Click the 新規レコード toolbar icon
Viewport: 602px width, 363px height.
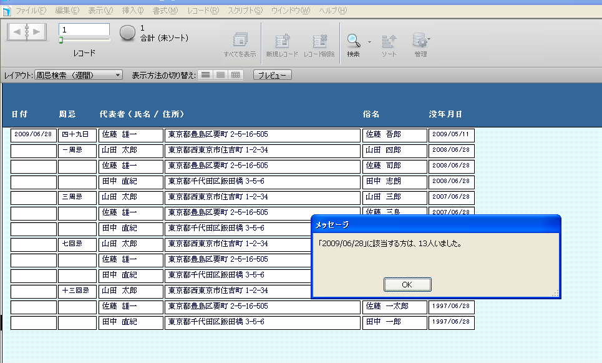(x=282, y=41)
